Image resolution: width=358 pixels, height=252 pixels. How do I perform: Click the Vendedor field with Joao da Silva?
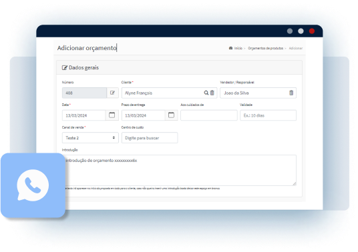pyautogui.click(x=258, y=93)
